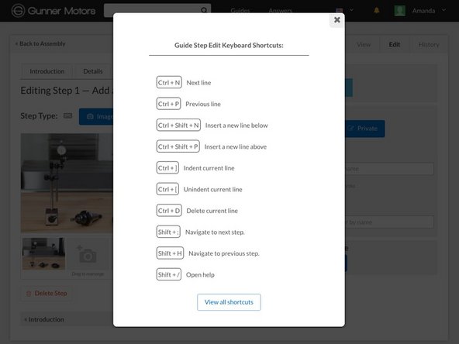The height and width of the screenshot is (344, 459).
Task: Go to the Introduction link at bottom
Action: 44,319
